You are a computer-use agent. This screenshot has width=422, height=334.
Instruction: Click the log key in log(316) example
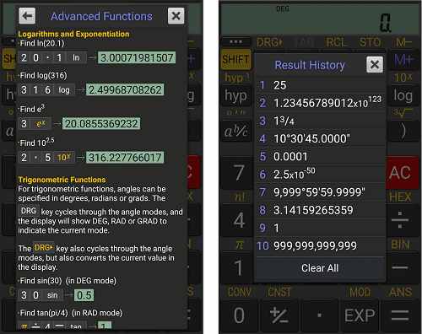(x=64, y=90)
